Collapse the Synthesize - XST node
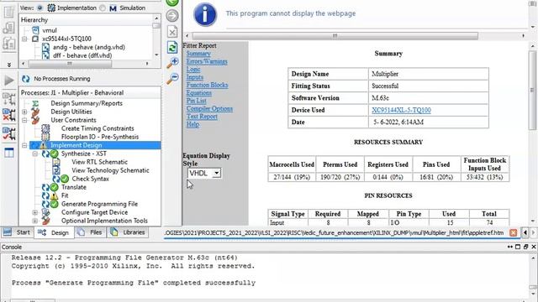 pyautogui.click(x=34, y=154)
